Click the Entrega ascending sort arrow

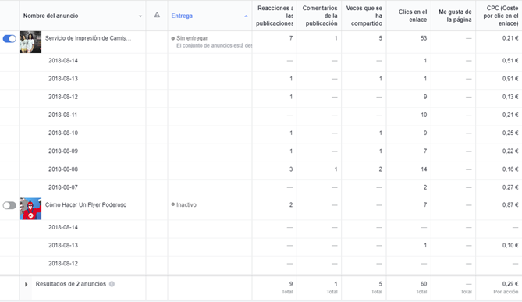pos(246,16)
